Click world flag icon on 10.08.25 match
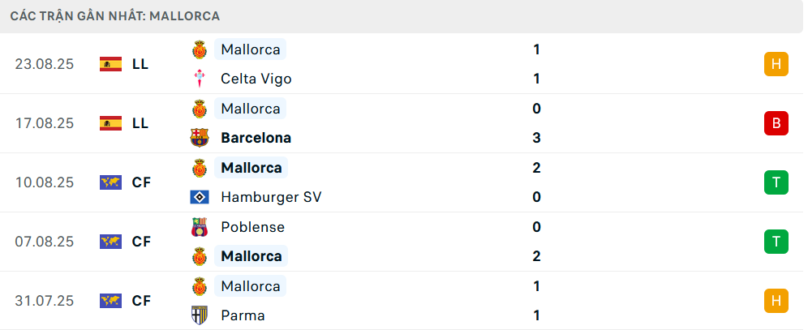Viewport: 808px width, 330px height. click(x=110, y=182)
